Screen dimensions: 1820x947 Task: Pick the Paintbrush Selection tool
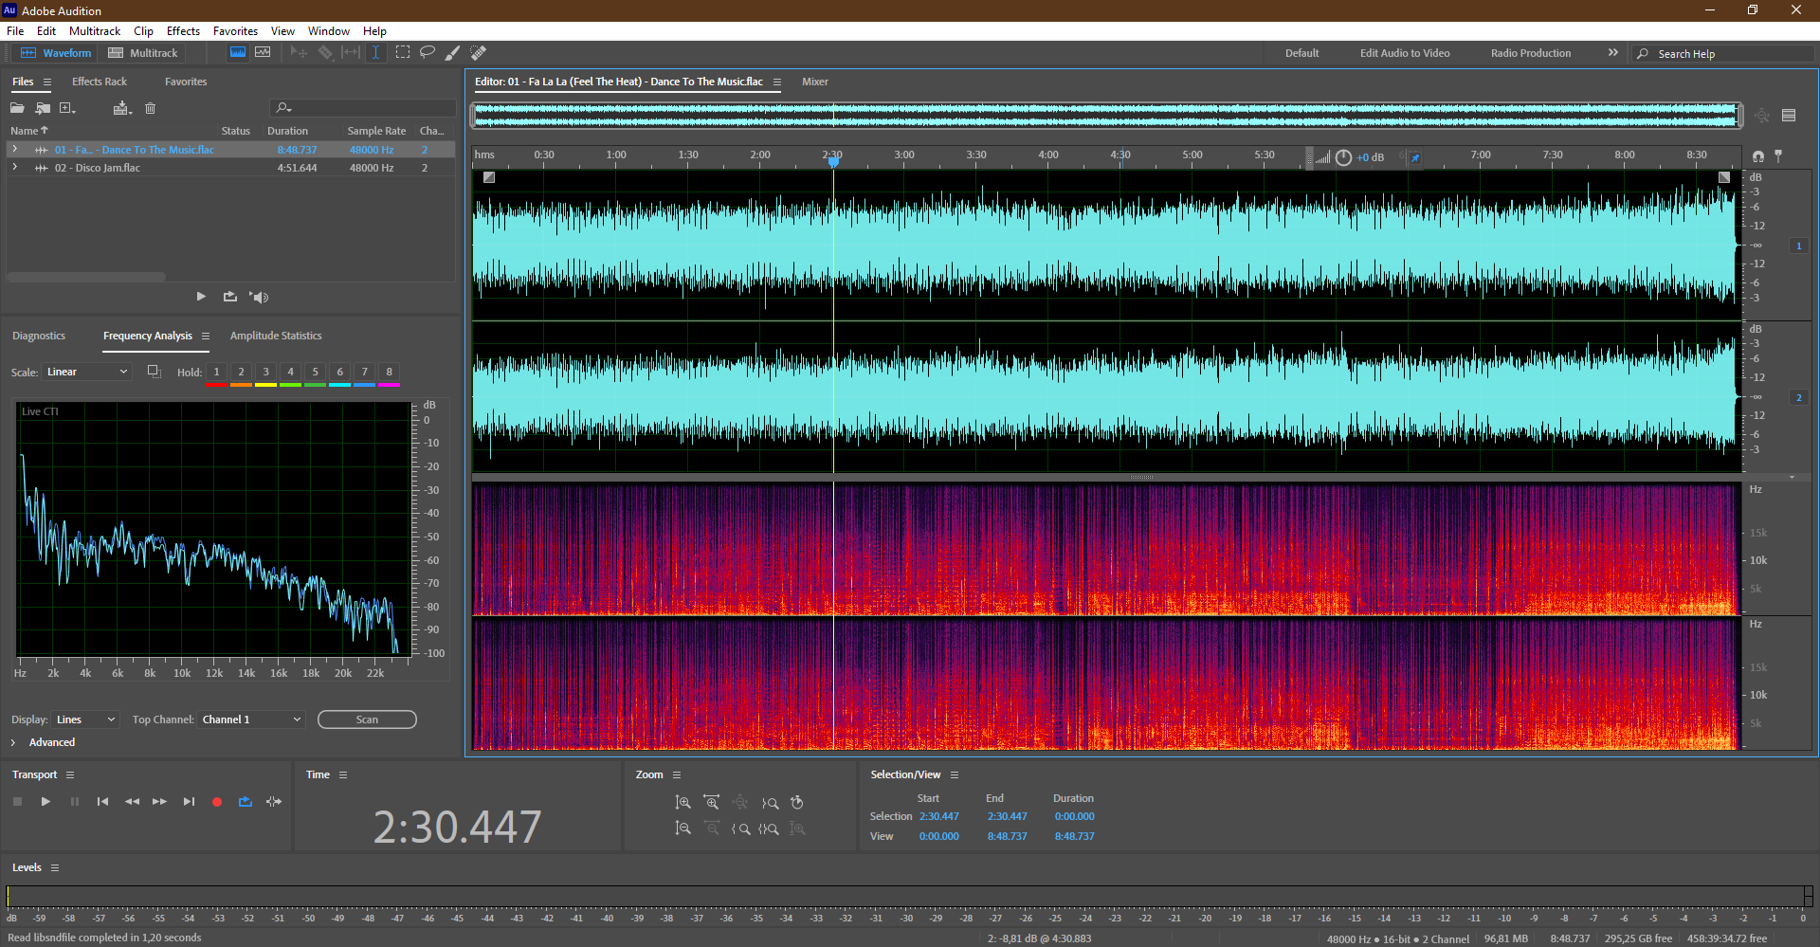453,53
